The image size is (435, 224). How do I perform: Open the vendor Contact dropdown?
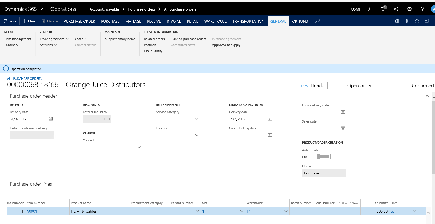click(x=139, y=147)
